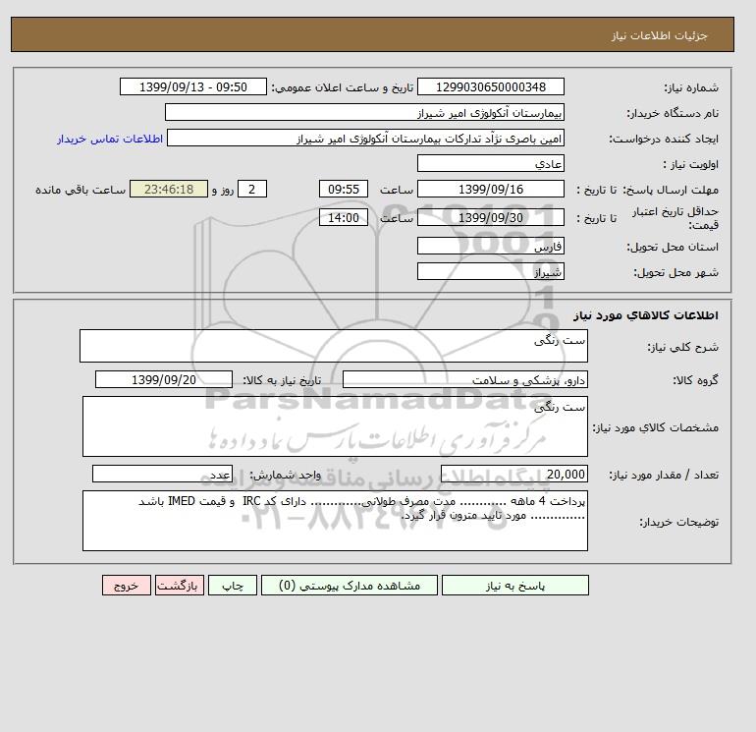Click the price validity date 1399/09/30

pos(490,217)
